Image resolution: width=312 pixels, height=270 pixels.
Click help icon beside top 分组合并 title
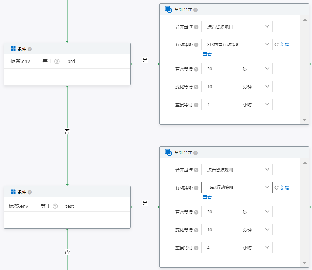[195, 10]
